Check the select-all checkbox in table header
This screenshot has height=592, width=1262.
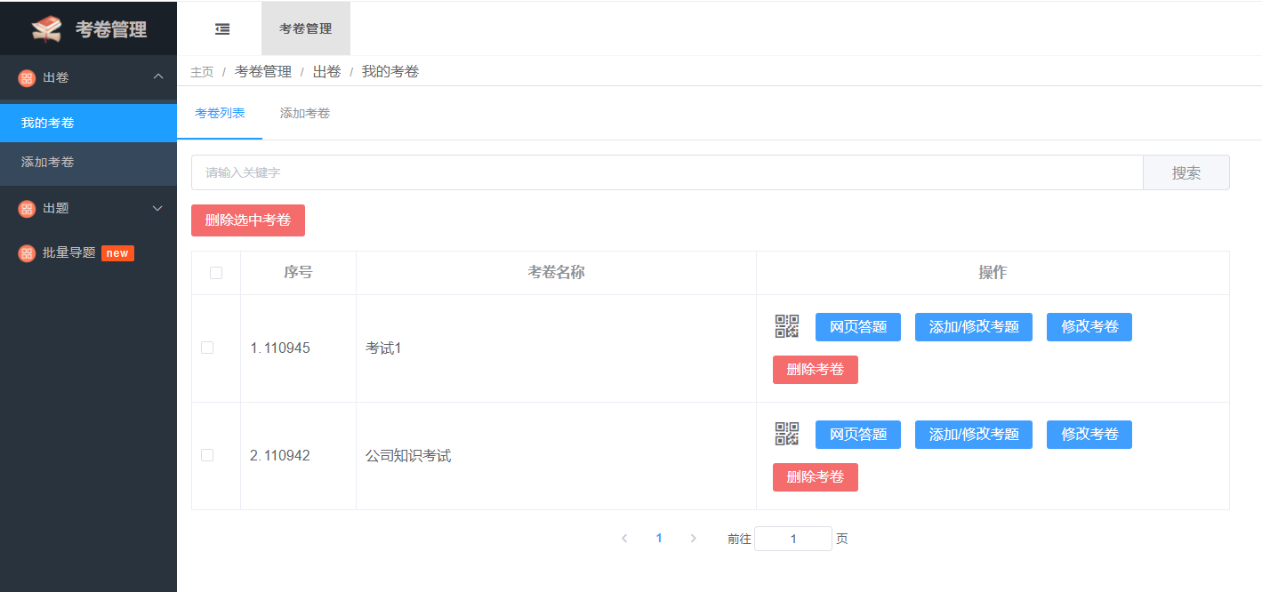(x=214, y=273)
